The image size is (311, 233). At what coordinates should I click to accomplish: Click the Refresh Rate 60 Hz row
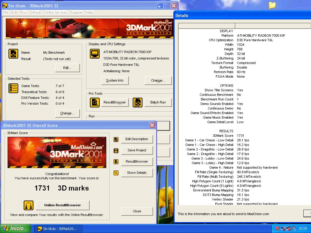(244, 72)
